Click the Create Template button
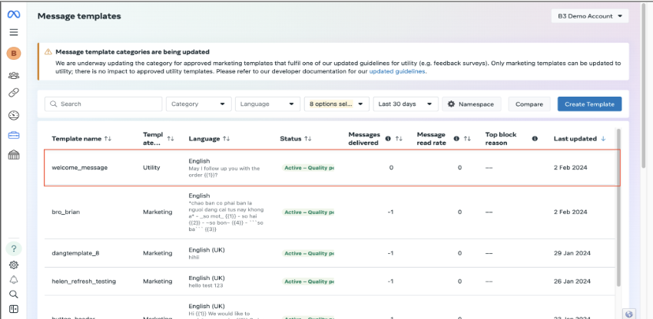Screen dimensions: 653x319 click(590, 104)
